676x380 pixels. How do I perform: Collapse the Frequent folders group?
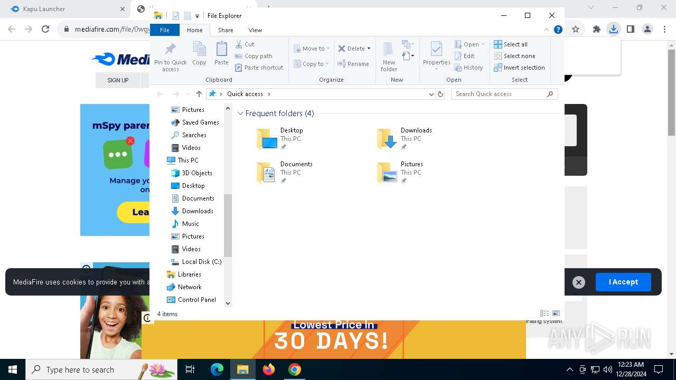[241, 113]
